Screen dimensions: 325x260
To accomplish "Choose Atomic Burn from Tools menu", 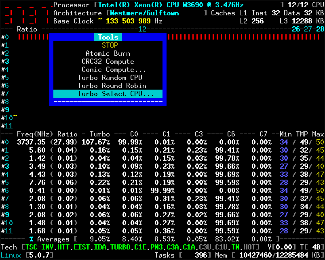I will pos(108,53).
